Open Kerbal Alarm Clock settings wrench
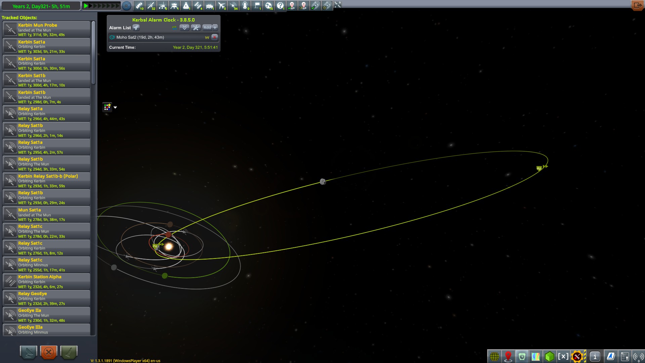645x363 pixels. click(196, 28)
